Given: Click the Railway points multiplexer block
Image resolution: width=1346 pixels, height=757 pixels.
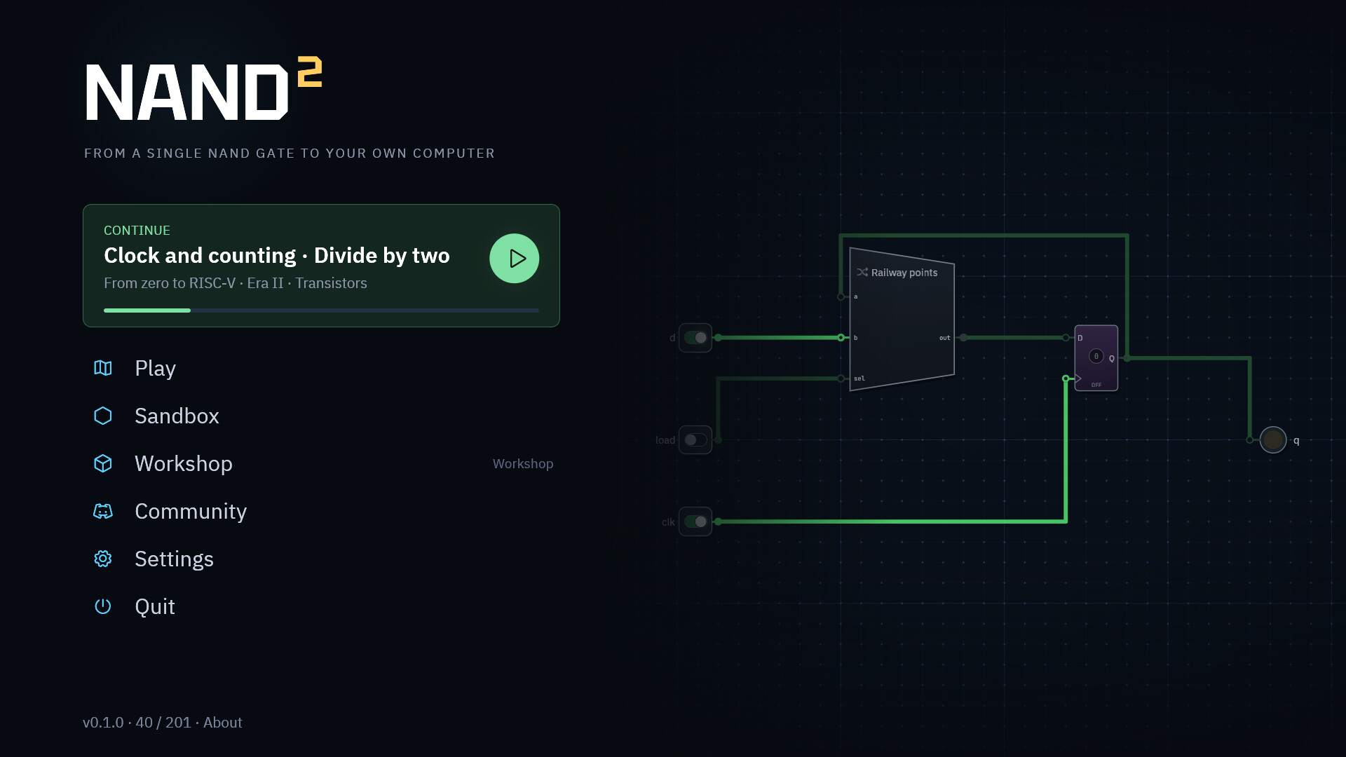Looking at the screenshot, I should pos(902,319).
